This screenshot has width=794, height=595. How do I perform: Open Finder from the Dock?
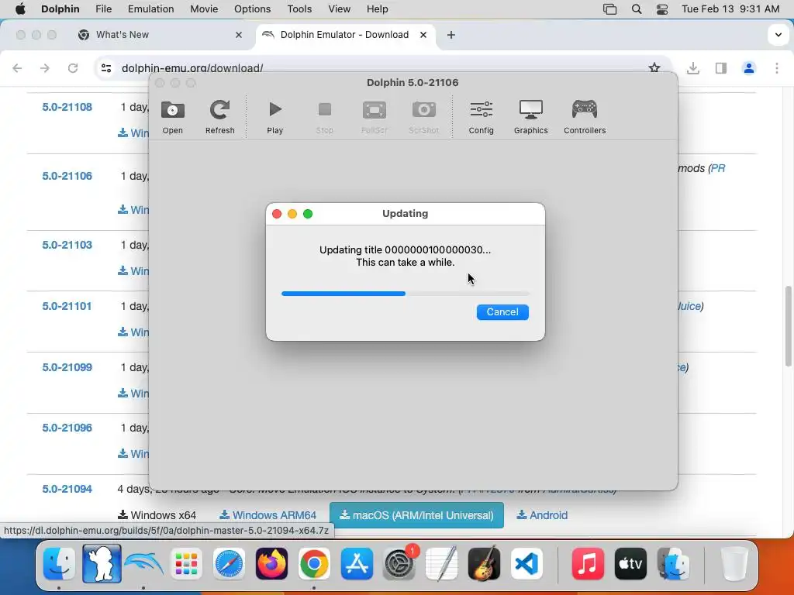click(59, 563)
